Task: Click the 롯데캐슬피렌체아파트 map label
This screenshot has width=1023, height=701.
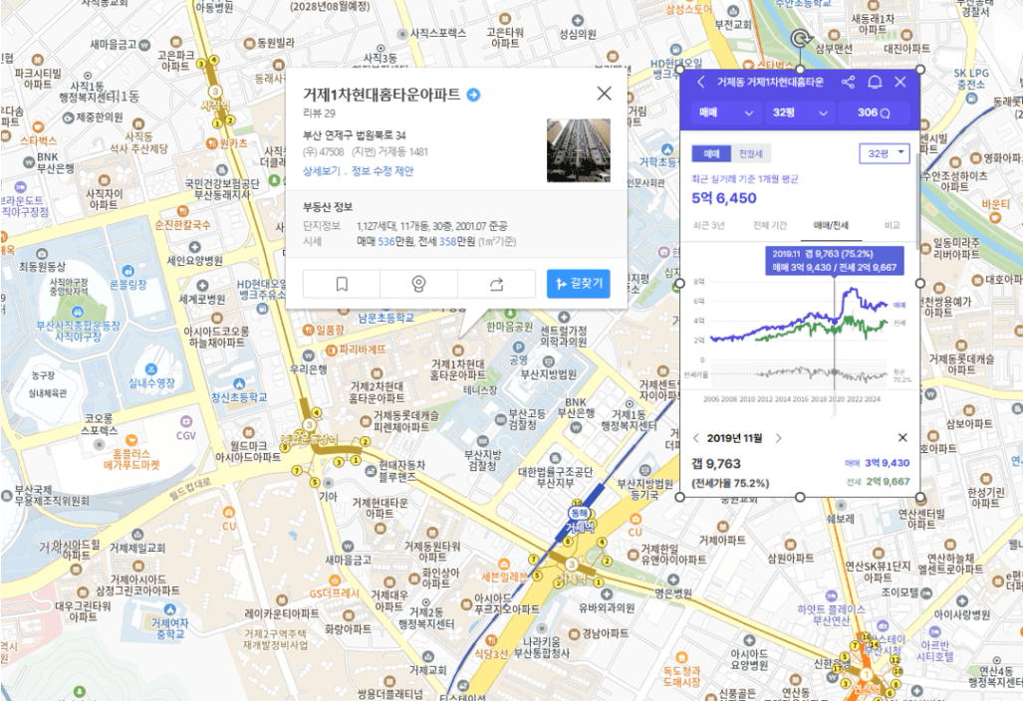Action: click(405, 421)
